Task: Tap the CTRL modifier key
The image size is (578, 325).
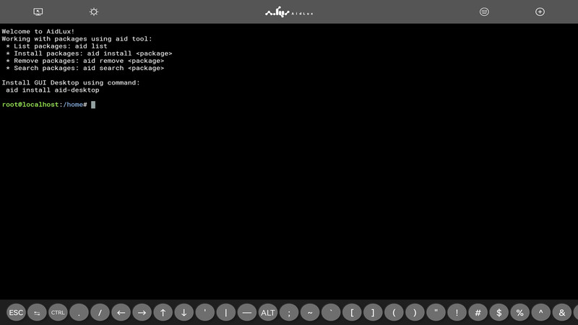Action: coord(58,313)
